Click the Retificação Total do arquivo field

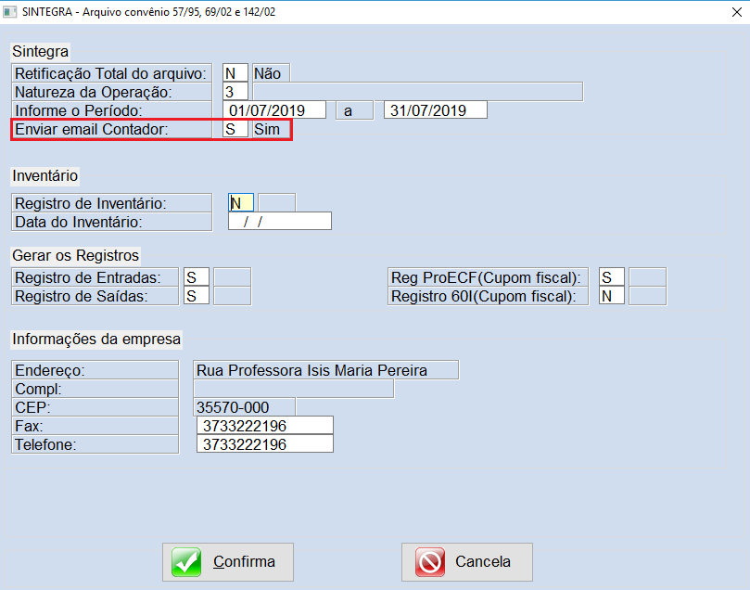click(x=235, y=73)
